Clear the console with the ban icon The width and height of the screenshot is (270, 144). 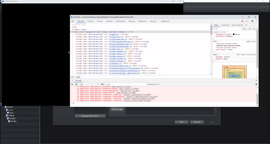76,84
